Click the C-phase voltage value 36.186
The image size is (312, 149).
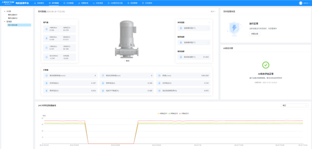(x=66, y=49)
